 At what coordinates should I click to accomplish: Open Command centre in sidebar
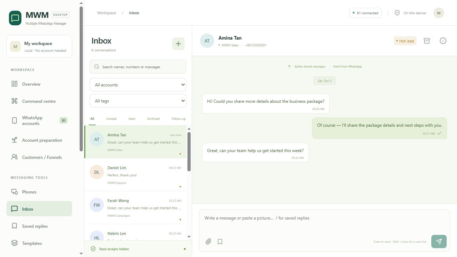39,101
